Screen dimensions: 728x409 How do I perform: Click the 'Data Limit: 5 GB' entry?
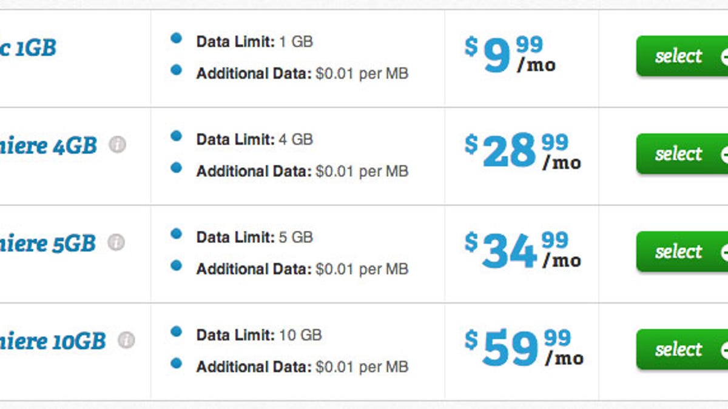tap(255, 238)
